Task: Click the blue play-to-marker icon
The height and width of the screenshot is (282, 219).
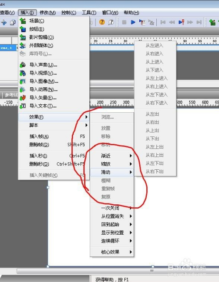Action: pyautogui.click(x=181, y=22)
